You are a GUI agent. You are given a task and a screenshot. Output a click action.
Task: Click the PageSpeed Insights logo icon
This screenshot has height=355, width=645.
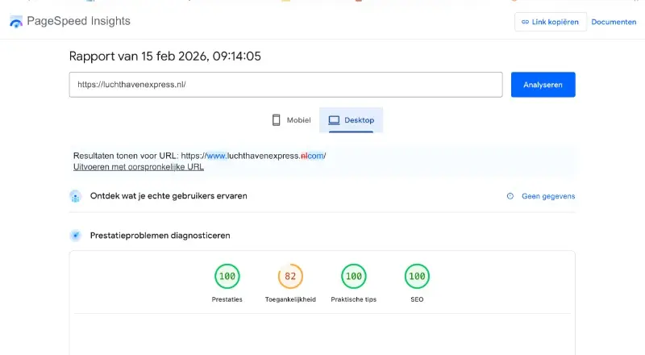pos(16,22)
